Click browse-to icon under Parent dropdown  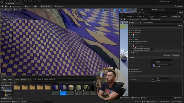tap(159, 67)
